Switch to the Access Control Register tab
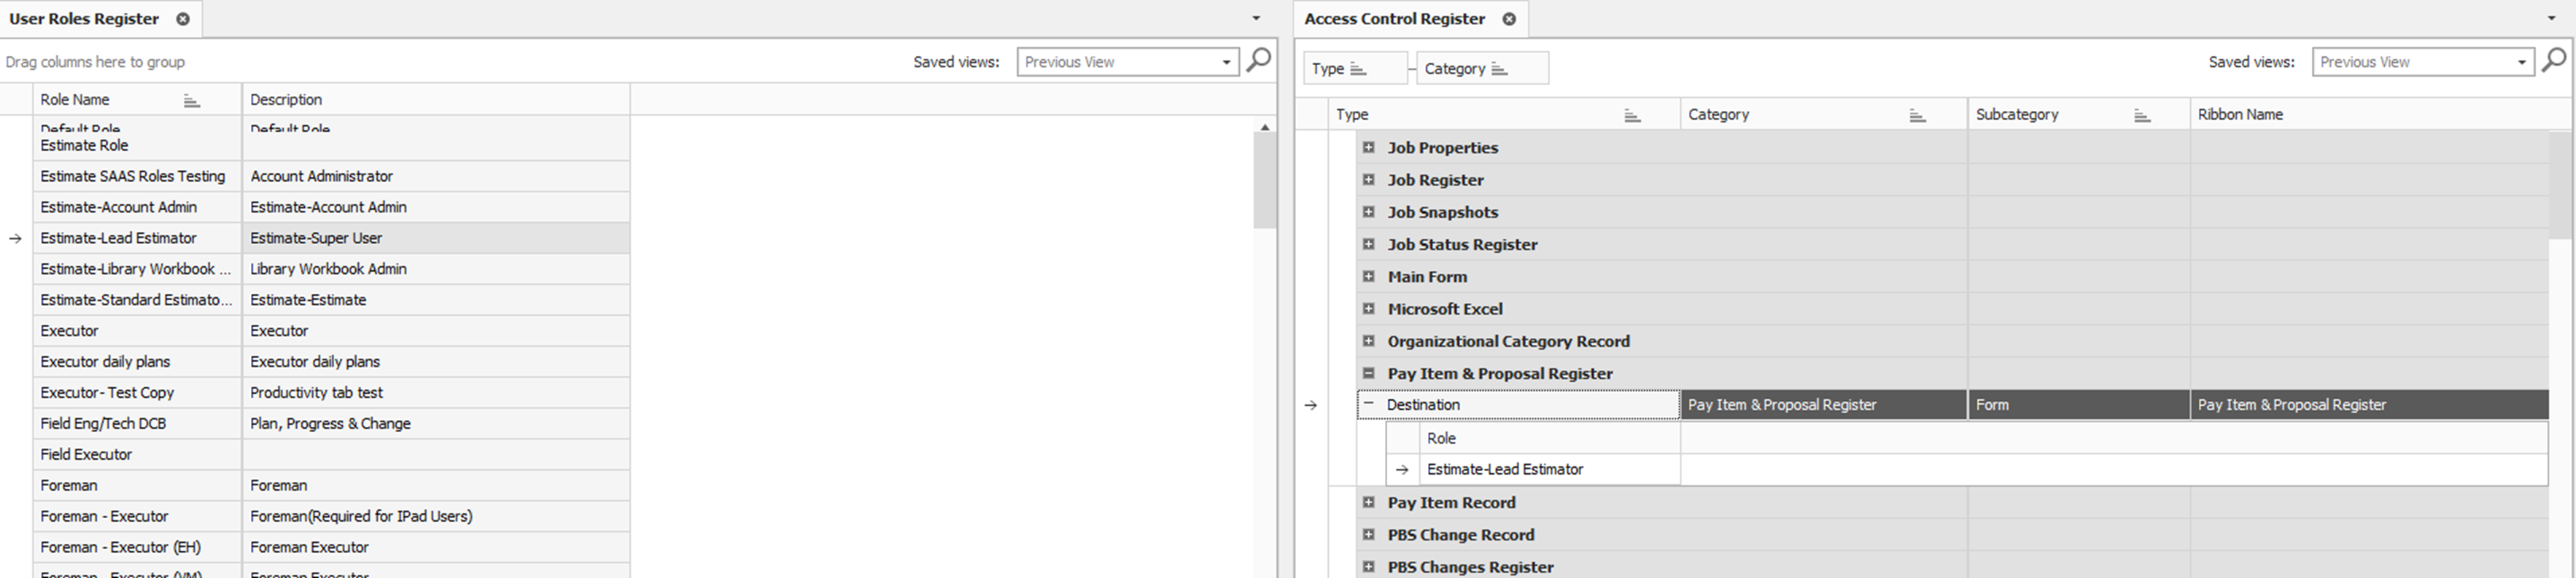 tap(1394, 19)
